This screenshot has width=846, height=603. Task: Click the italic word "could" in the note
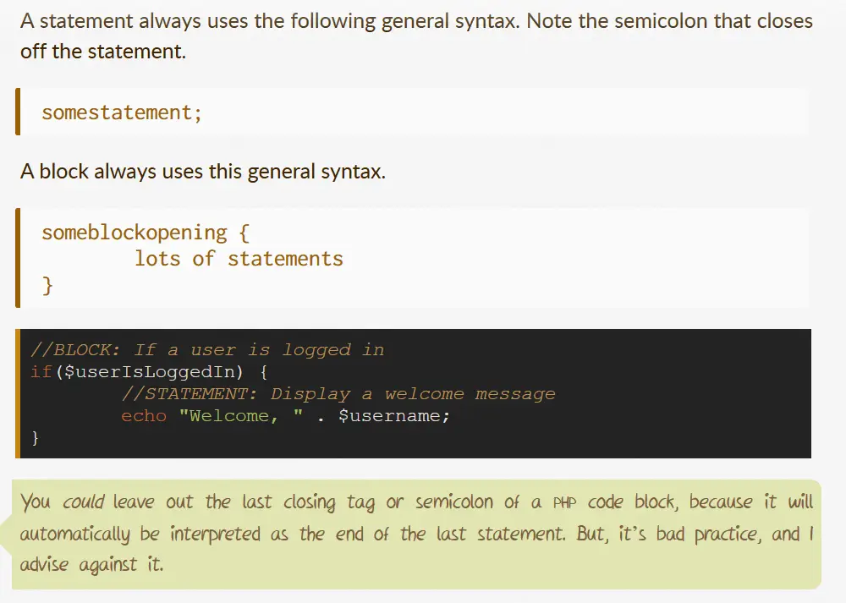click(83, 502)
